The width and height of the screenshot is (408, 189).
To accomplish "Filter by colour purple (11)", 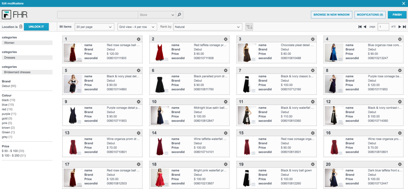I will (9, 114).
